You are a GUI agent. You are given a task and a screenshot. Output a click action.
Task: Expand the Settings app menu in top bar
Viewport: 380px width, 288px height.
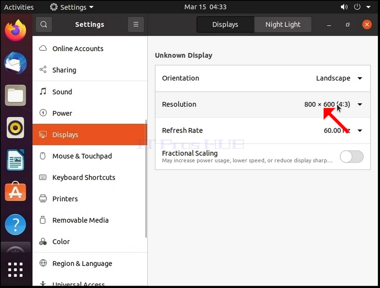[x=72, y=7]
